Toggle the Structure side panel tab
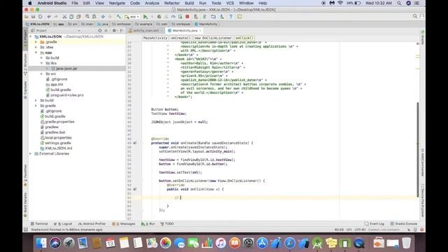 (25, 64)
